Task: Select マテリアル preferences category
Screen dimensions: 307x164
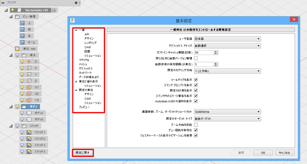Action: (84, 60)
